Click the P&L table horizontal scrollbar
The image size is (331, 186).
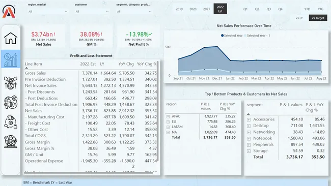point(88,173)
